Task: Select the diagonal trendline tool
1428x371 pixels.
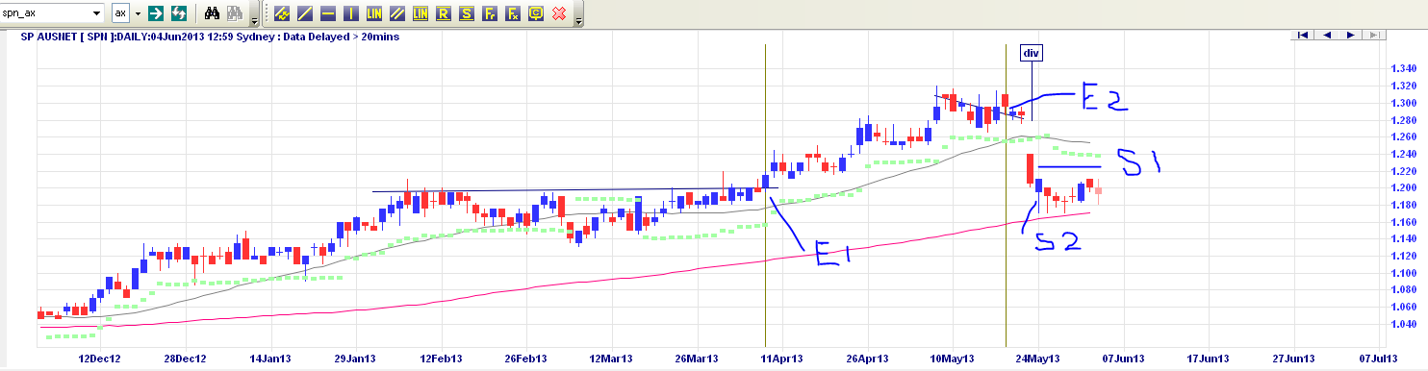Action: point(305,13)
